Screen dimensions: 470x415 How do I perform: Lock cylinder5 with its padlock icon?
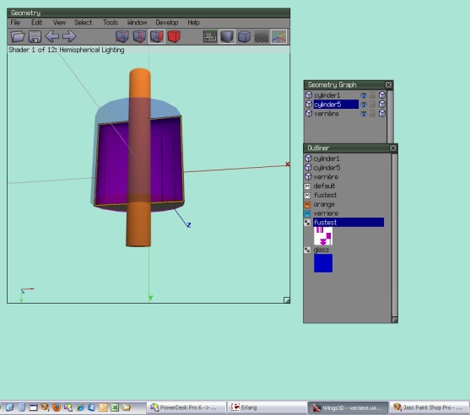point(372,104)
